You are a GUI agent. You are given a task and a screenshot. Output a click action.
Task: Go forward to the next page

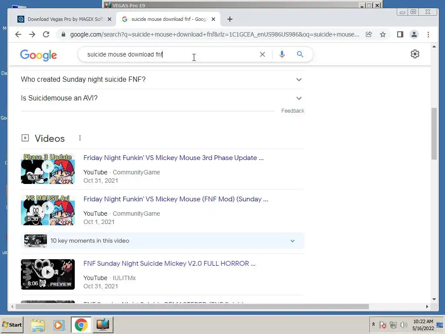coord(32,34)
